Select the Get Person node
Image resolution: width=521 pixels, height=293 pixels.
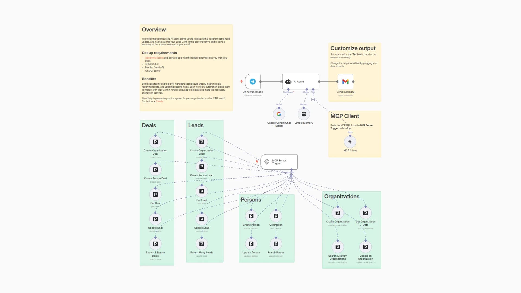(x=276, y=216)
